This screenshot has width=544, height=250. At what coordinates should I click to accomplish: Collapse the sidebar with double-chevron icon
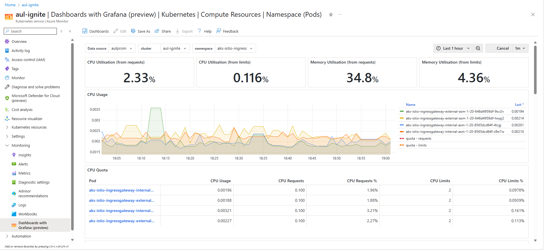70,31
